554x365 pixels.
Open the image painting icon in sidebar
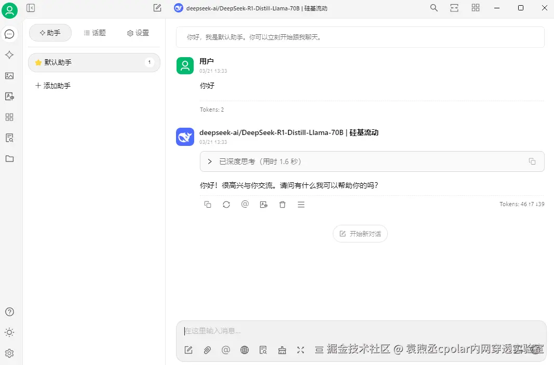pyautogui.click(x=9, y=76)
